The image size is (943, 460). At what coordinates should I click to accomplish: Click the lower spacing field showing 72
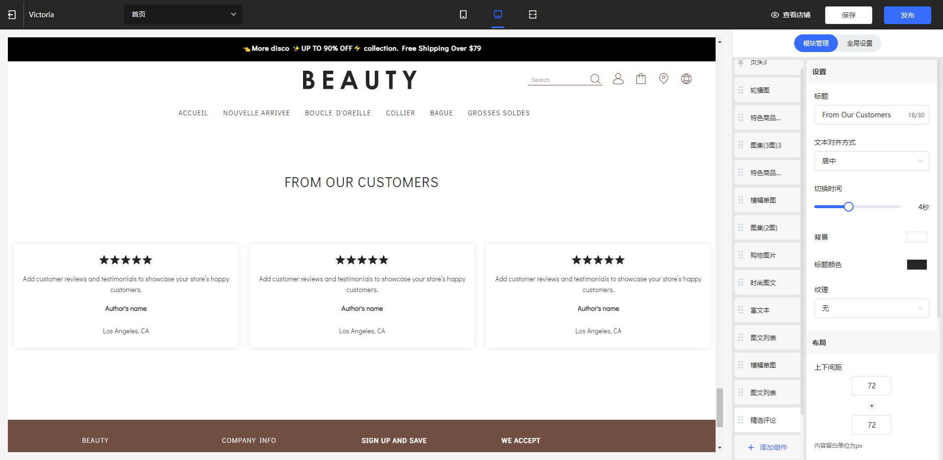tap(871, 425)
